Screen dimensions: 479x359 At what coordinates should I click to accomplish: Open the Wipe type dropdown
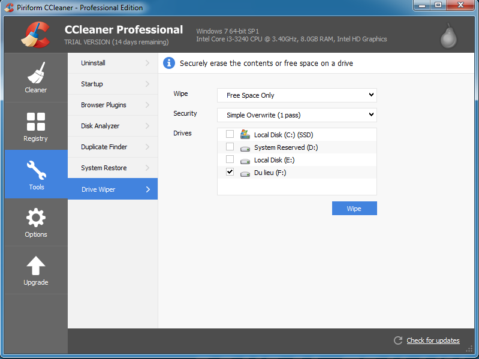click(297, 95)
